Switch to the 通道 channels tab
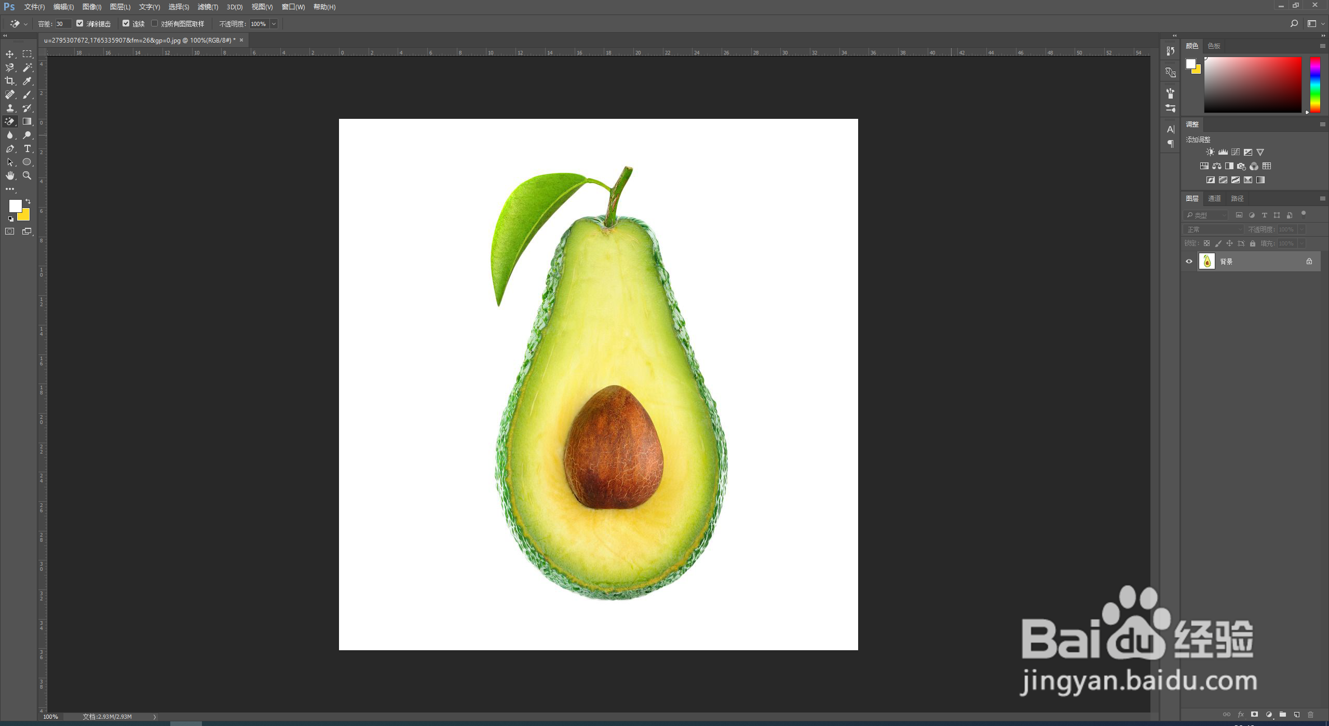The image size is (1329, 726). click(x=1214, y=198)
